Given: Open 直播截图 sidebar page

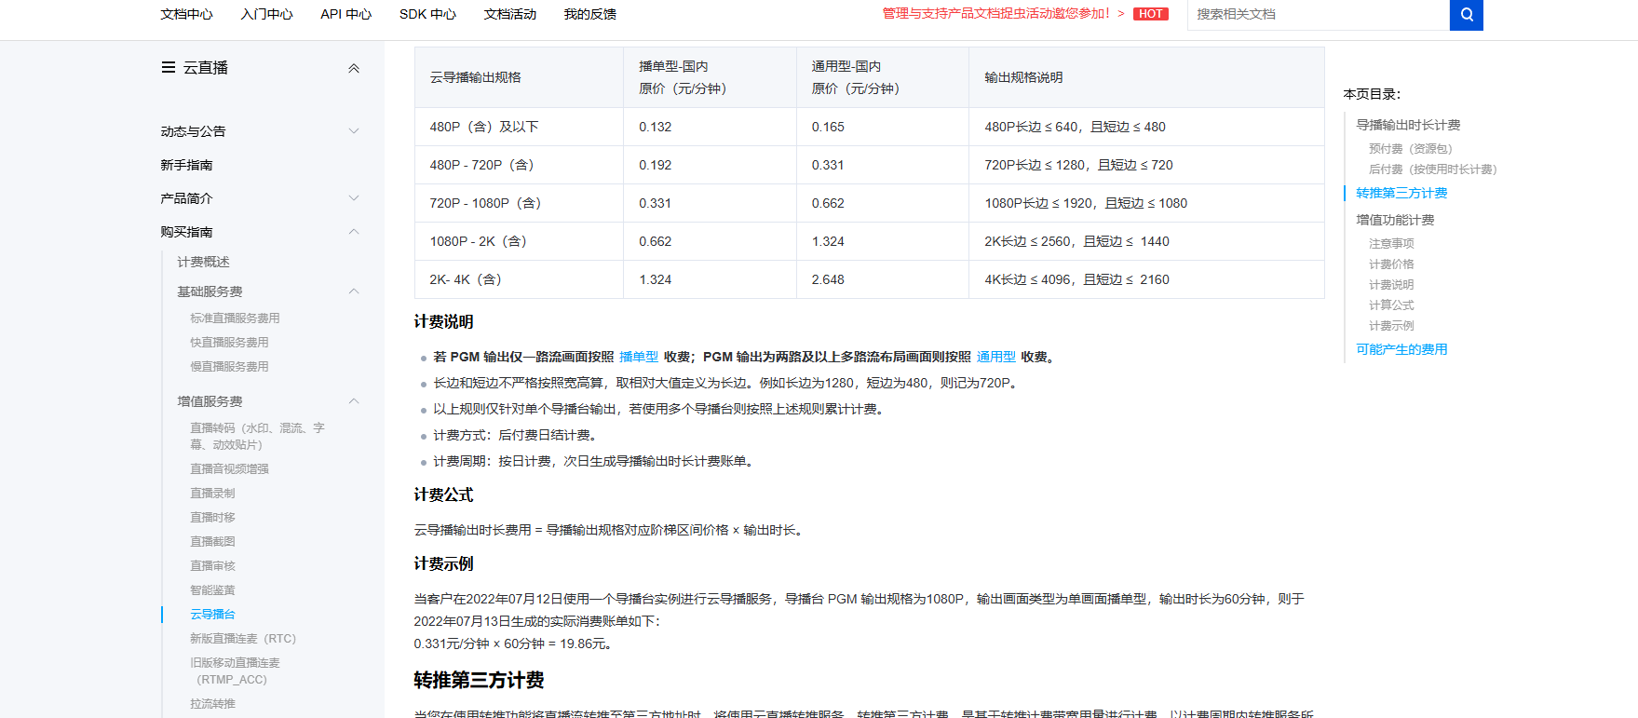Looking at the screenshot, I should pyautogui.click(x=212, y=541).
